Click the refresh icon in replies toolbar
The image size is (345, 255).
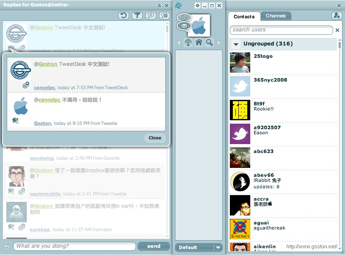pos(124,15)
